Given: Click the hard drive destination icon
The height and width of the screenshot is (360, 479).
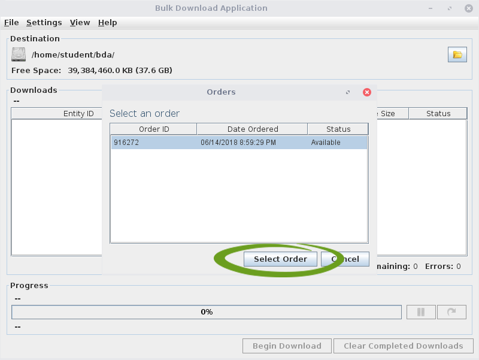Looking at the screenshot, I should coord(19,55).
